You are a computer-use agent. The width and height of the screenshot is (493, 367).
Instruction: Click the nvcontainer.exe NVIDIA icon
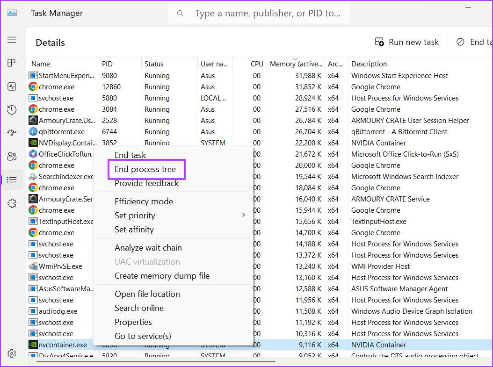coord(33,345)
